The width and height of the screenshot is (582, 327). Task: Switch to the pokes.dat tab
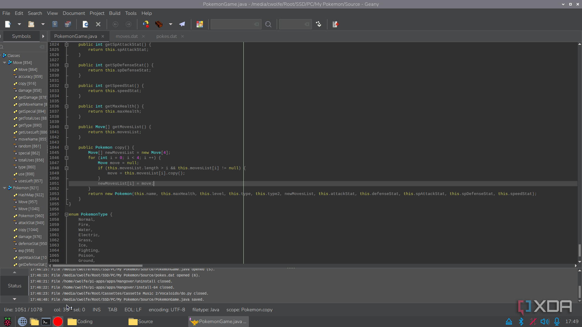(166, 36)
